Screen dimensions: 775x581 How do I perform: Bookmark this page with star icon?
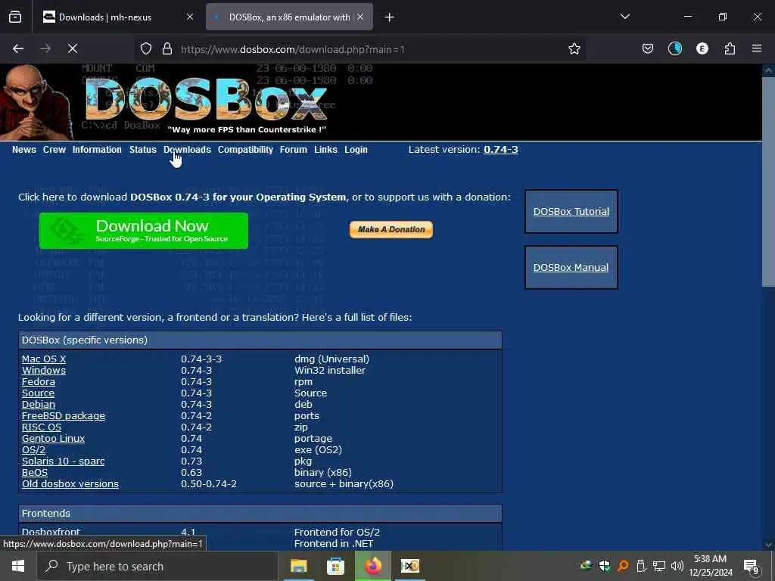click(x=574, y=49)
